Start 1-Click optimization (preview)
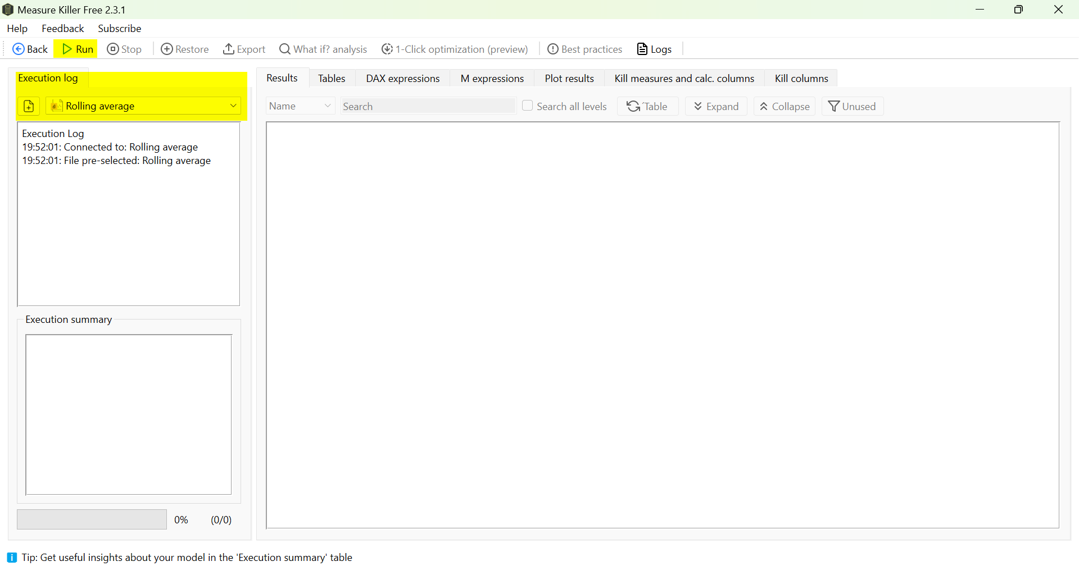 [x=455, y=49]
